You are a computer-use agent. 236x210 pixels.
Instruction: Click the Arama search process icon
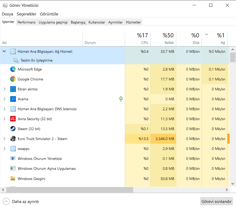pos(13,99)
